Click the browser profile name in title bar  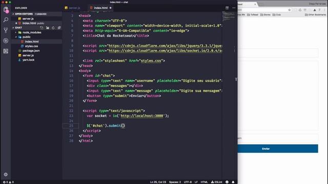coord(317,4)
